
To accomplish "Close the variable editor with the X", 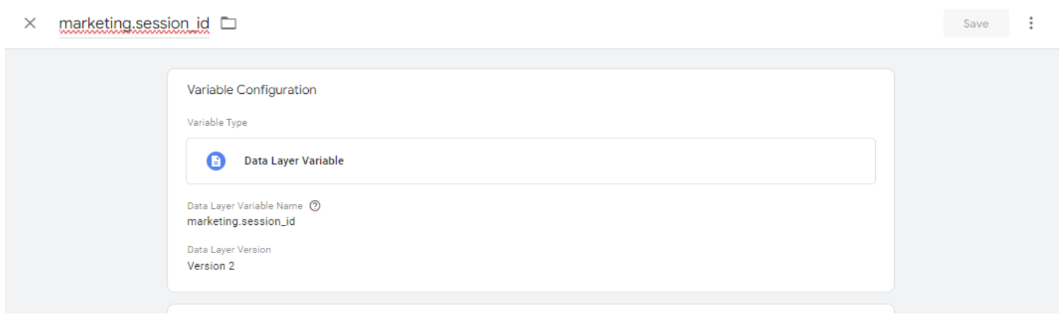I will (30, 24).
